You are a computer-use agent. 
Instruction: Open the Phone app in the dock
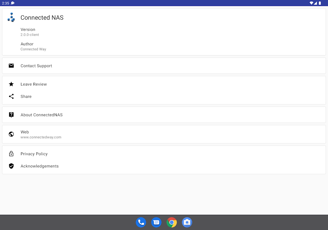141,223
